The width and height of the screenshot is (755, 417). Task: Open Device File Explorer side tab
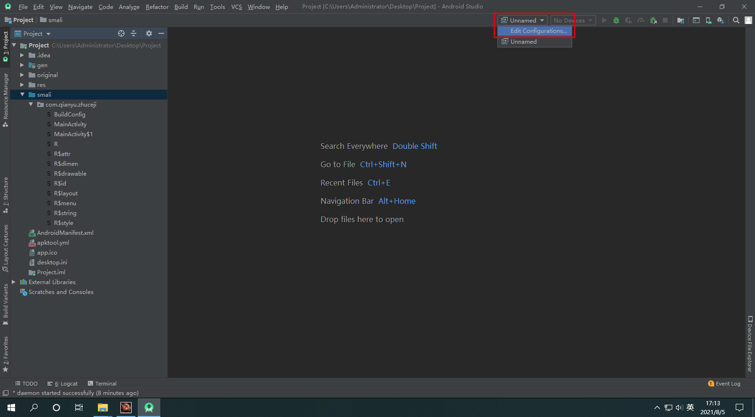coord(750,344)
